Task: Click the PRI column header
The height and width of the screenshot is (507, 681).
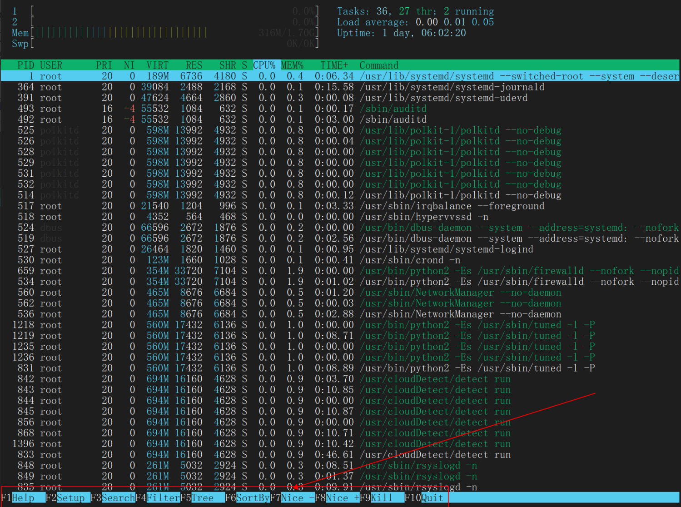Action: tap(104, 65)
